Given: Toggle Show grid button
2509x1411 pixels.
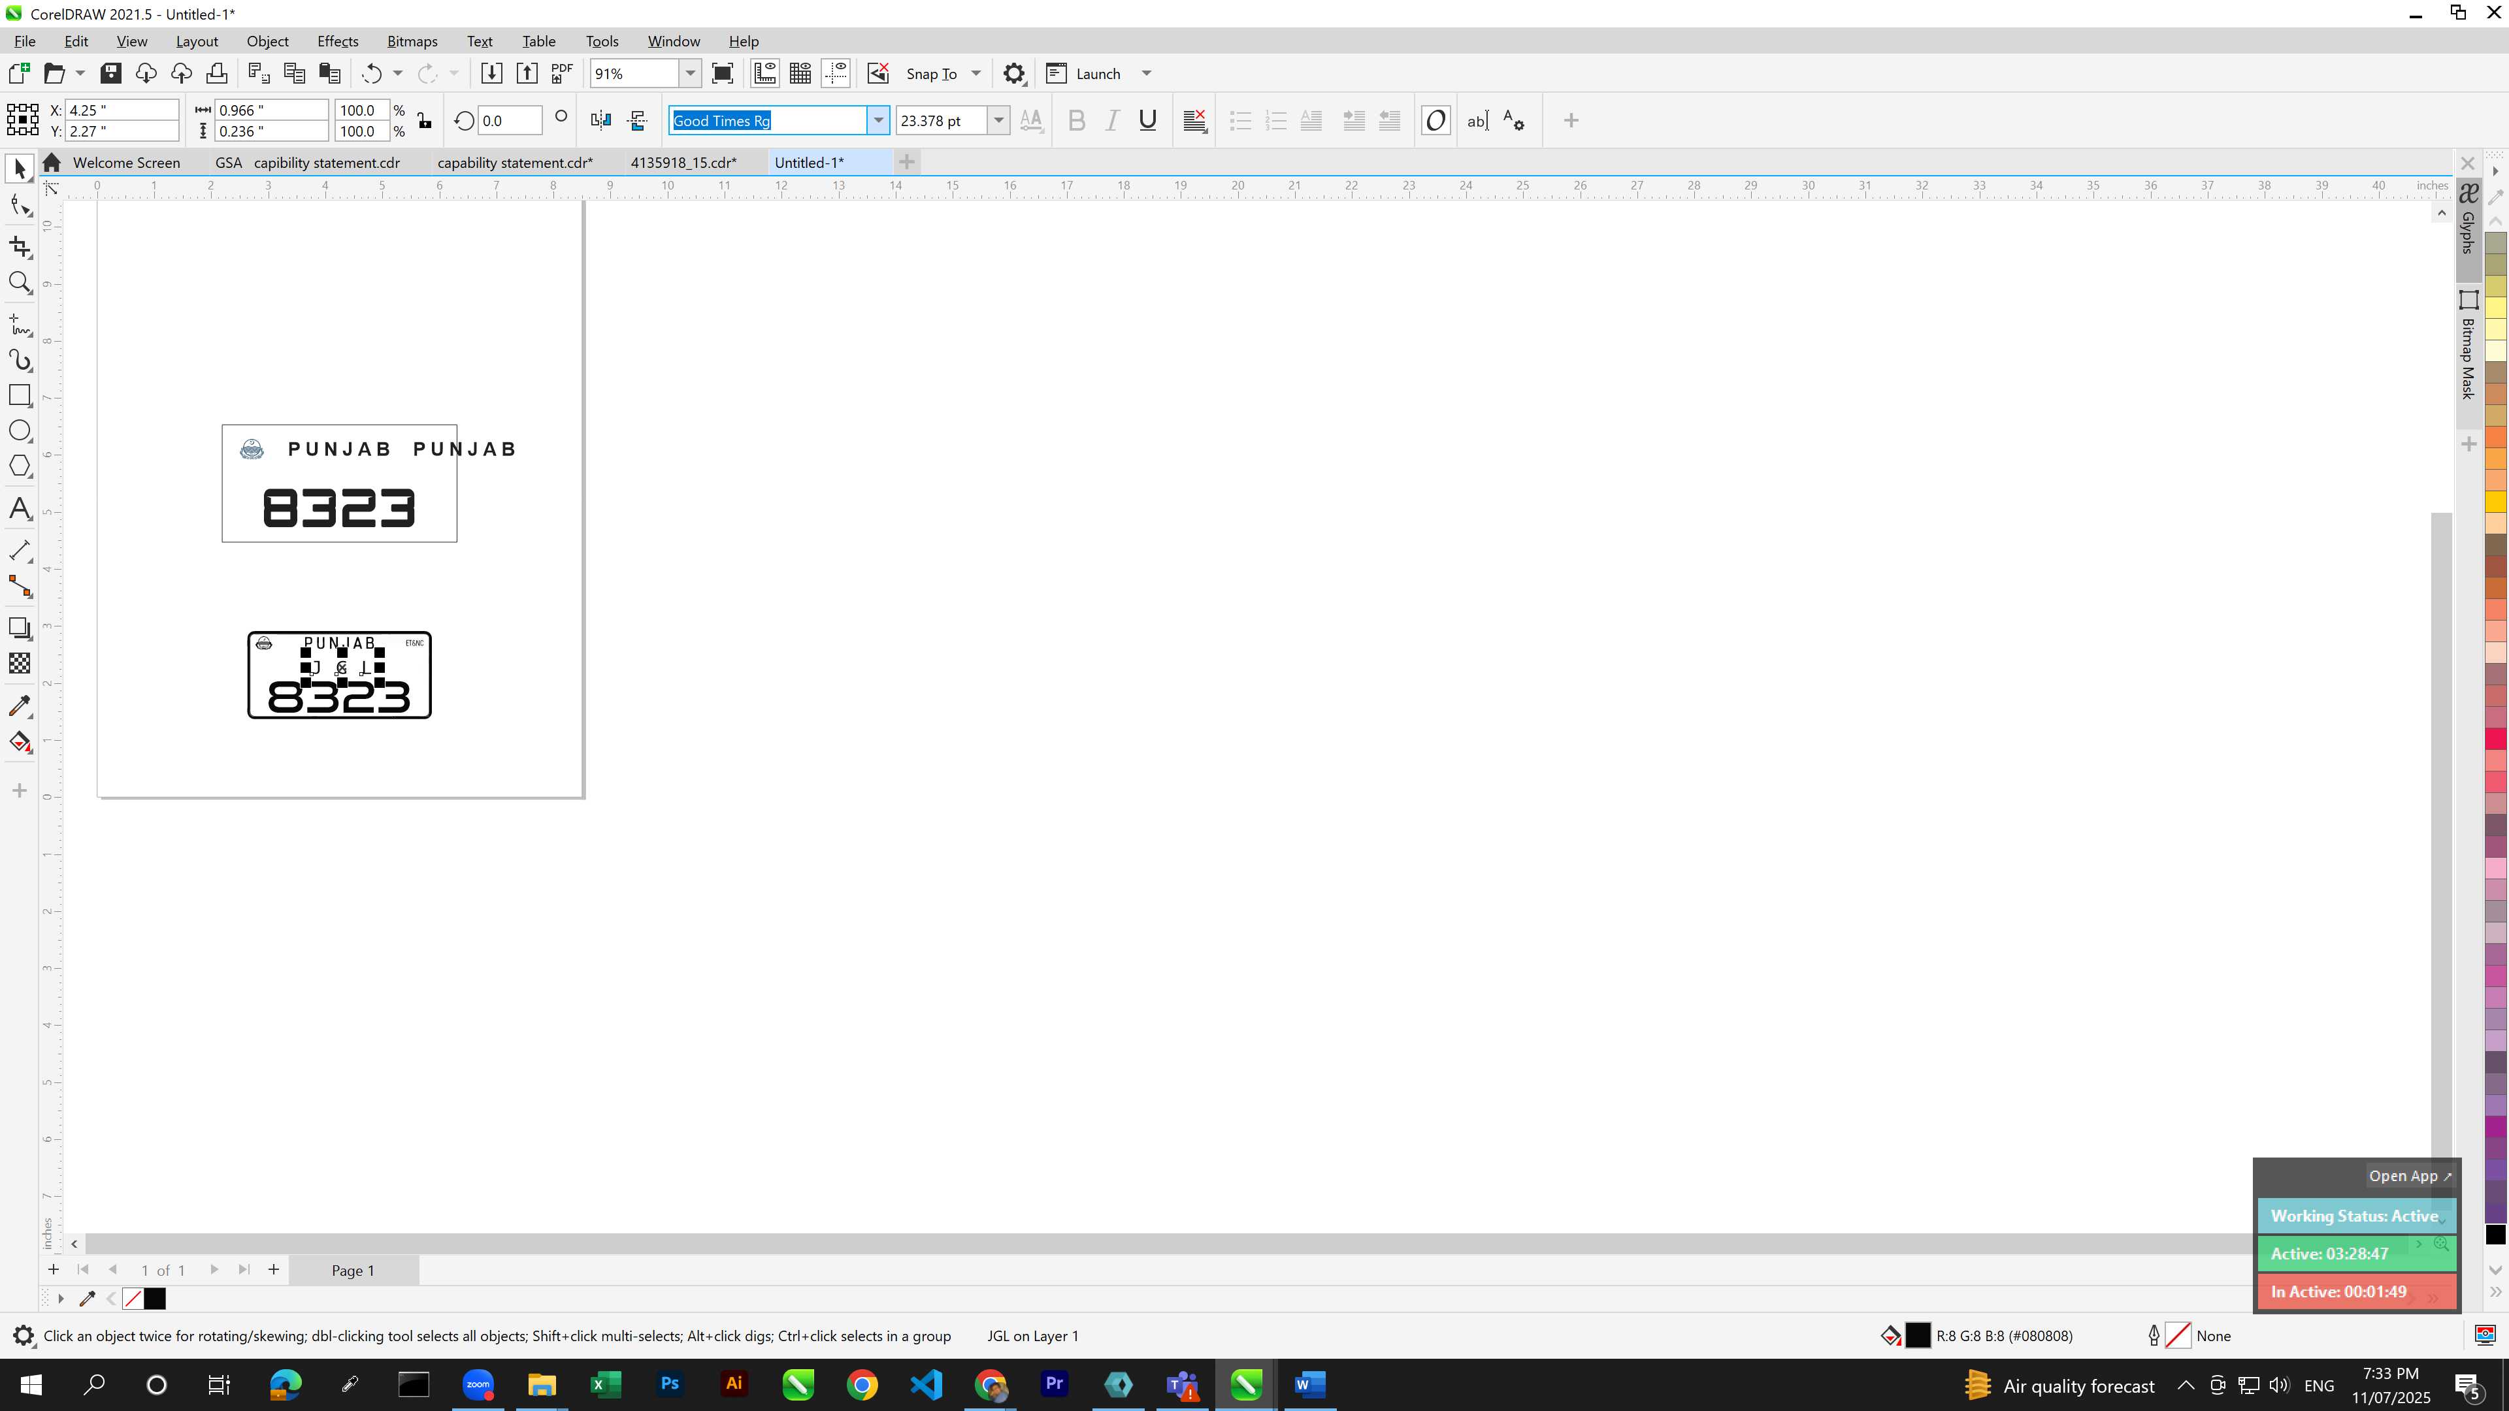Looking at the screenshot, I should click(x=800, y=73).
